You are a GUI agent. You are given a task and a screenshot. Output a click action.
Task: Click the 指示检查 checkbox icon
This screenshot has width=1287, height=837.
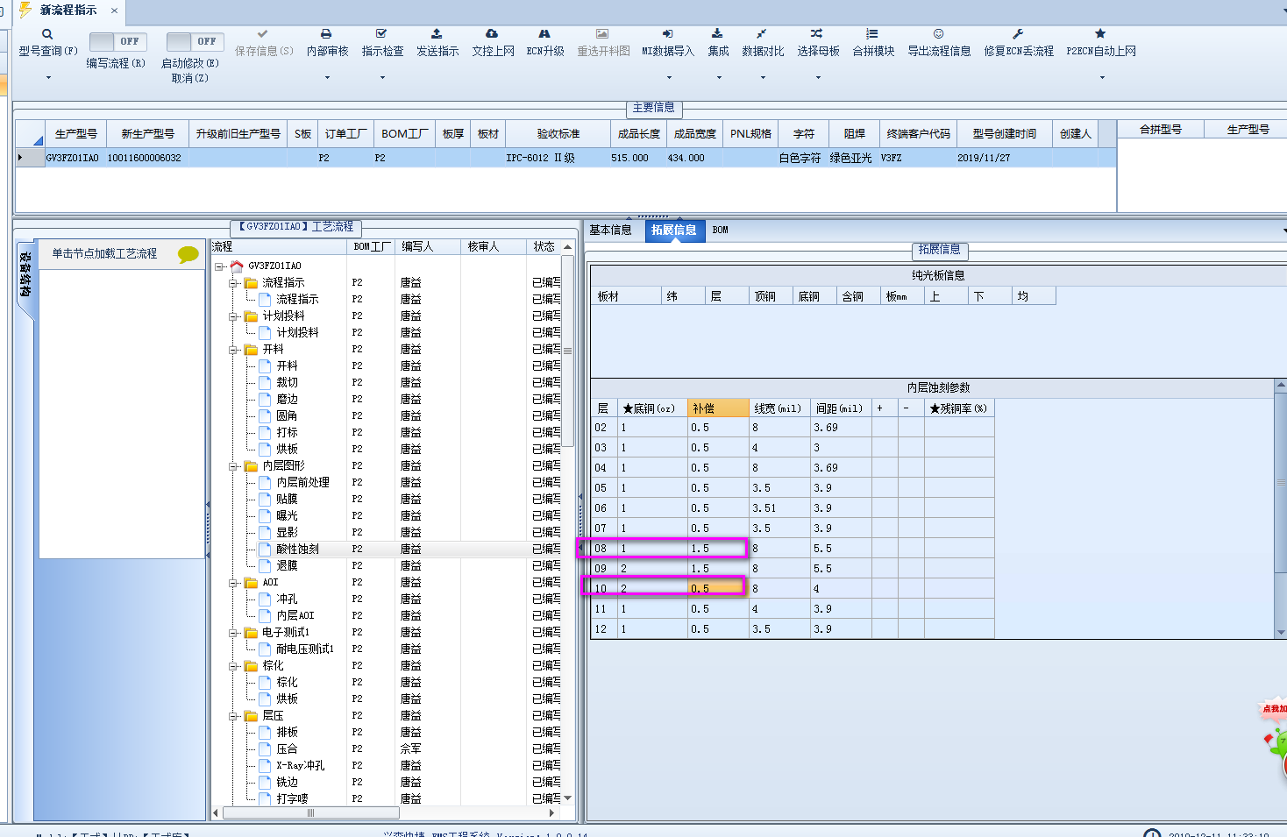pos(381,34)
